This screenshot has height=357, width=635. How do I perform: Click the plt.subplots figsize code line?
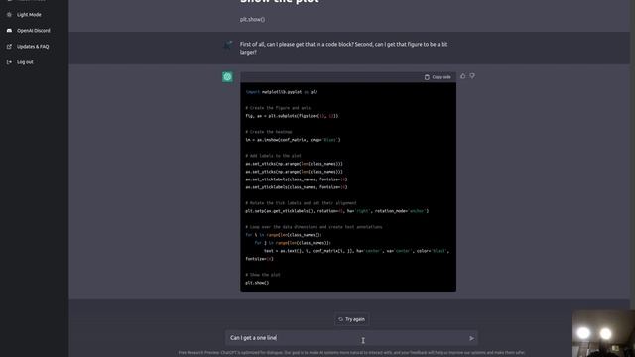pos(292,116)
